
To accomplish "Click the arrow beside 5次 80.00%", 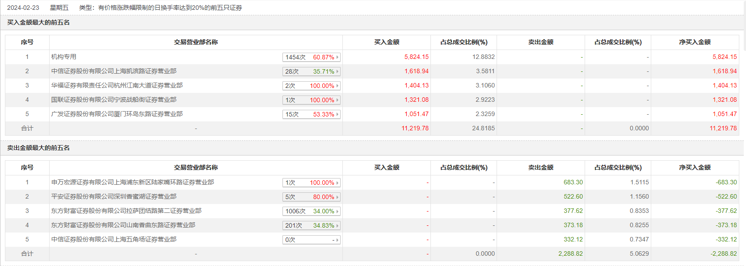I will [x=337, y=197].
